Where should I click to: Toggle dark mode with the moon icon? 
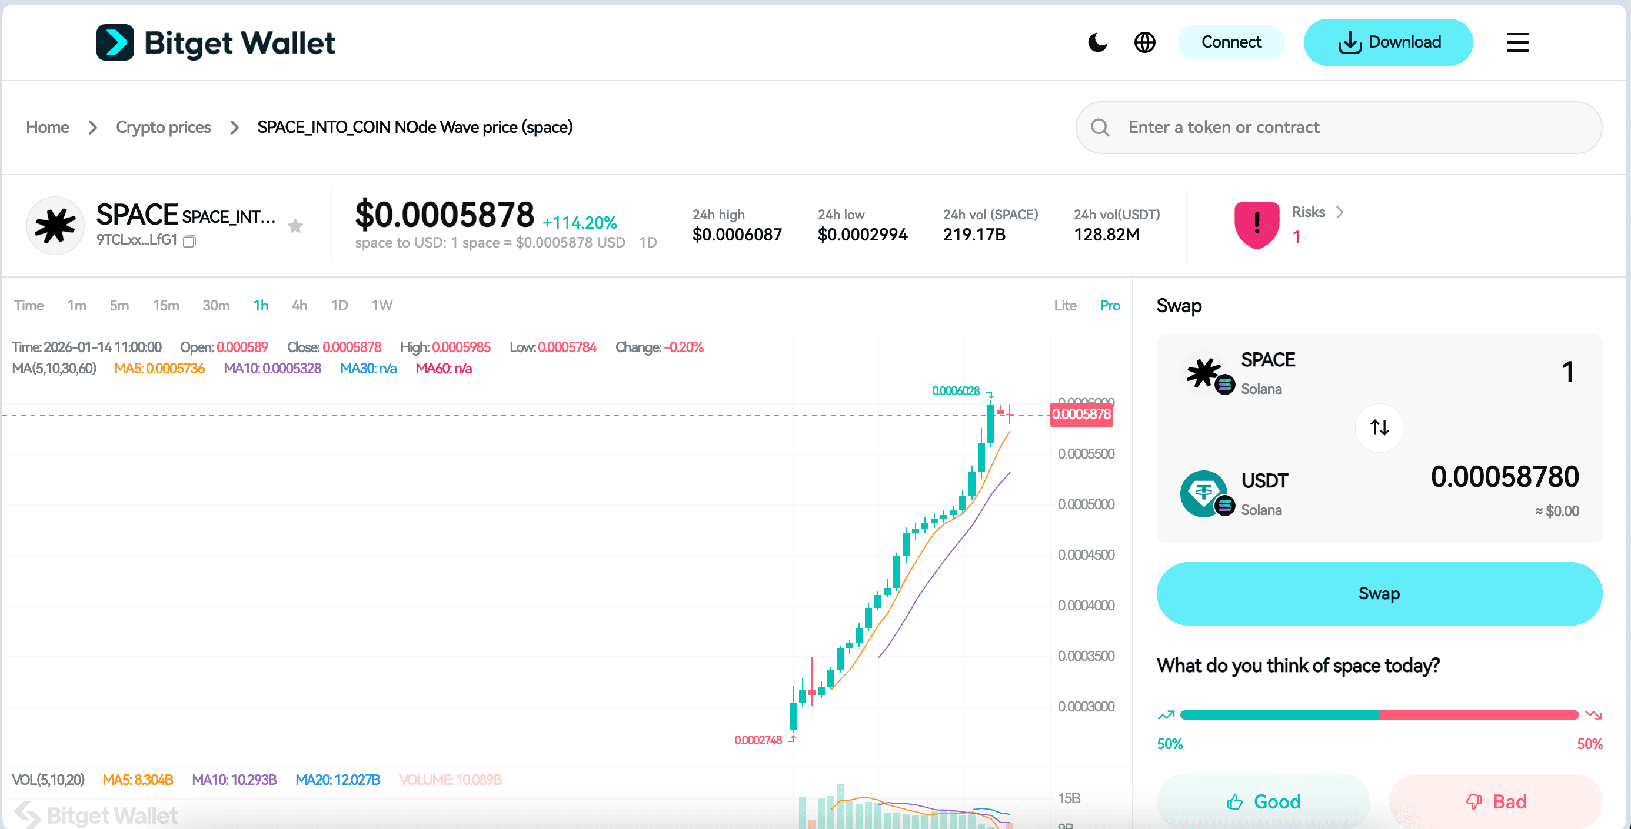pyautogui.click(x=1099, y=42)
